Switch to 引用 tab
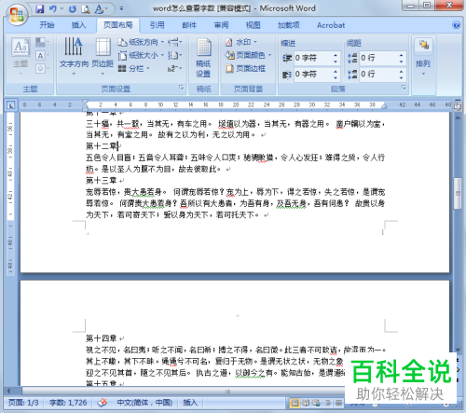The height and width of the screenshot is (413, 466). click(158, 25)
